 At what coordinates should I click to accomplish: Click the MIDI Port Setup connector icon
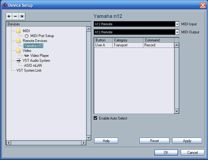[27, 36]
